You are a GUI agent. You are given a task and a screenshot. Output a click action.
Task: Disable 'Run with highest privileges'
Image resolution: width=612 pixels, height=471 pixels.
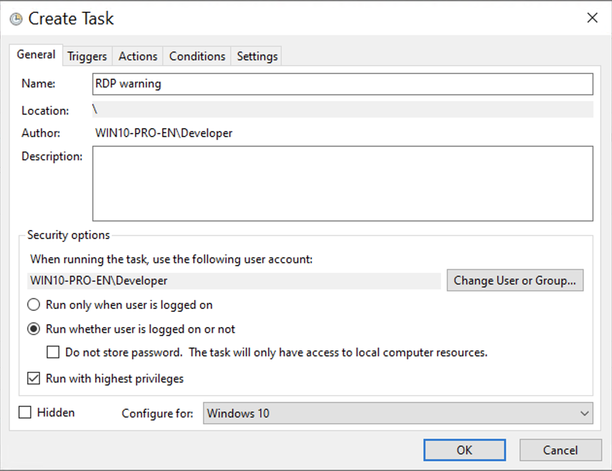pyautogui.click(x=34, y=378)
